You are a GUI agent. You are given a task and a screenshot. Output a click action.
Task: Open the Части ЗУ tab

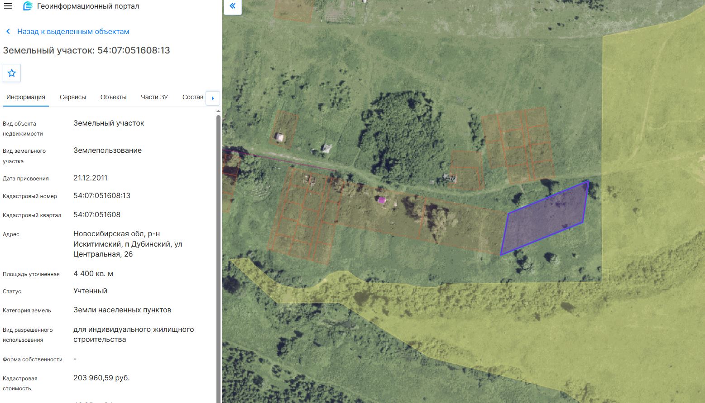(154, 97)
